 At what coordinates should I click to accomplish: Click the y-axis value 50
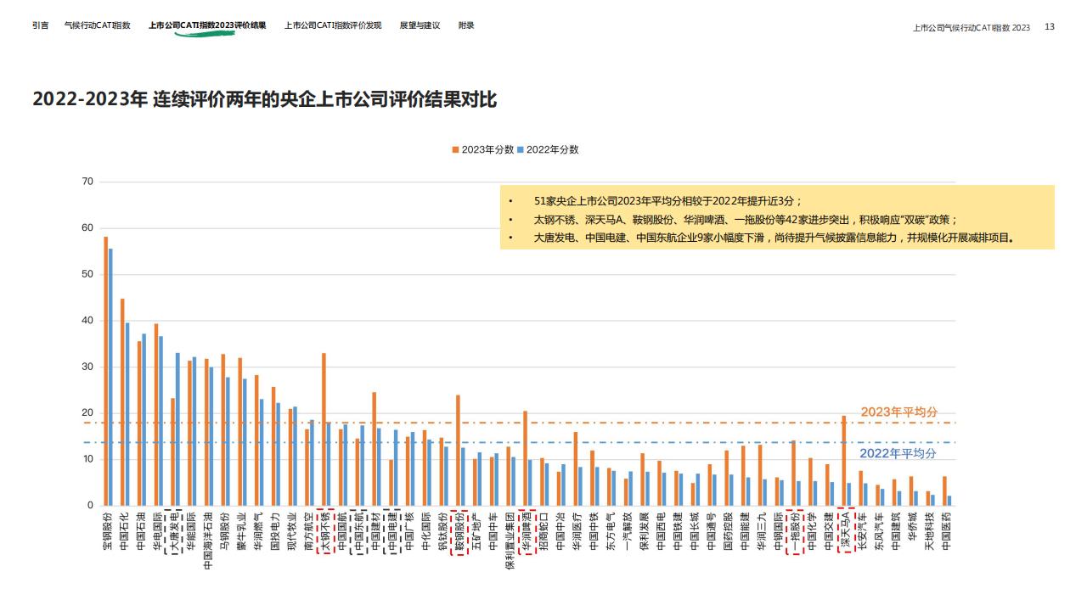[87, 274]
